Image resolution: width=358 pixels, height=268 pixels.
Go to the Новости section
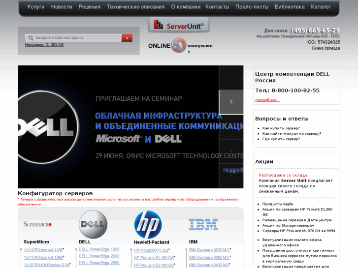coord(62,7)
